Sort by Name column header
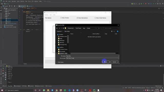The height and width of the screenshot is (92, 164). pos(72,34)
